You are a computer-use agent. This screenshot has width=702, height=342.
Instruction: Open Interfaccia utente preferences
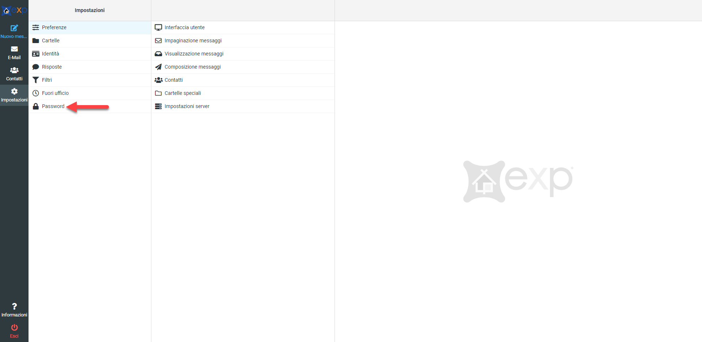click(x=243, y=27)
